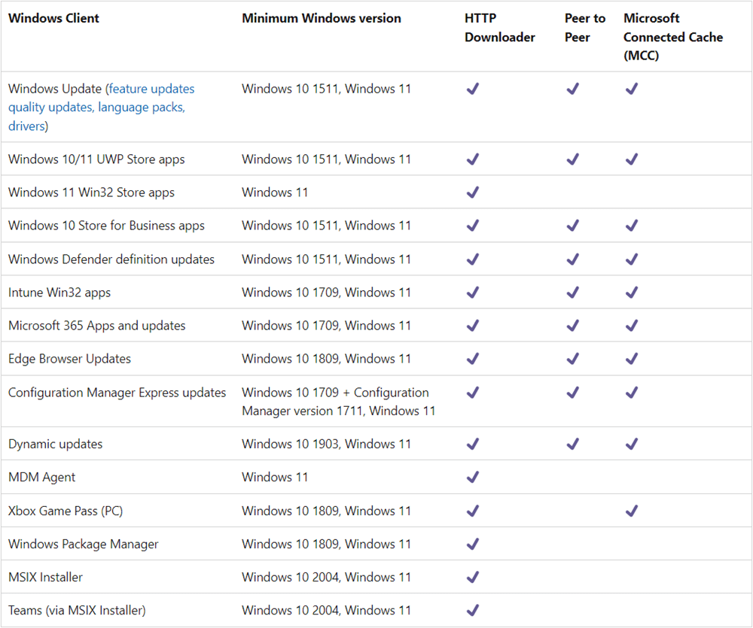Click Peer to Peer checkmark for Configuration Manager Express
753x628 pixels.
573,393
